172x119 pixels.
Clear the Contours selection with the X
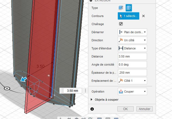(143, 16)
